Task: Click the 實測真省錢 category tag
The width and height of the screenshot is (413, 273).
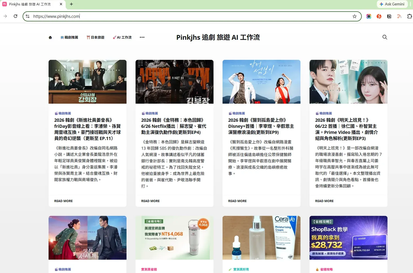Action: 149,269
